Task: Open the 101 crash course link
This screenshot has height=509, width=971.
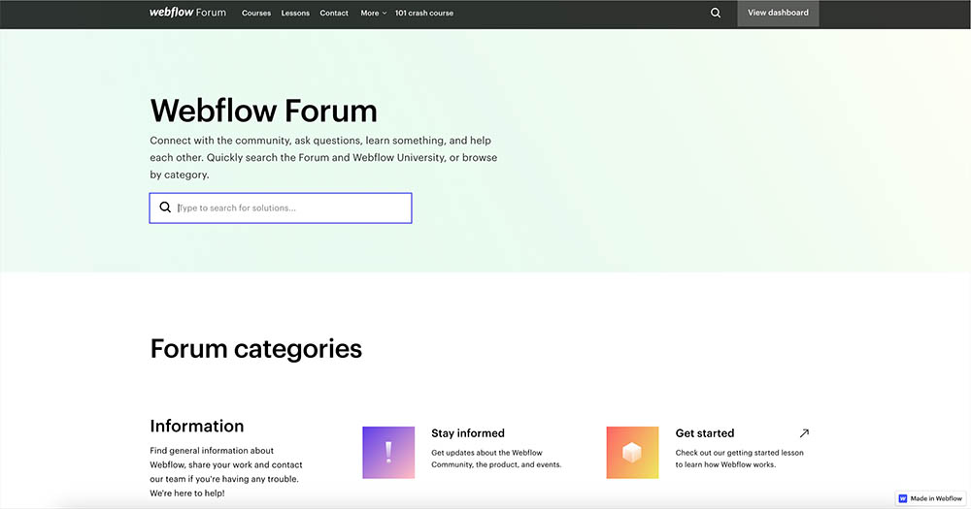Action: coord(424,13)
